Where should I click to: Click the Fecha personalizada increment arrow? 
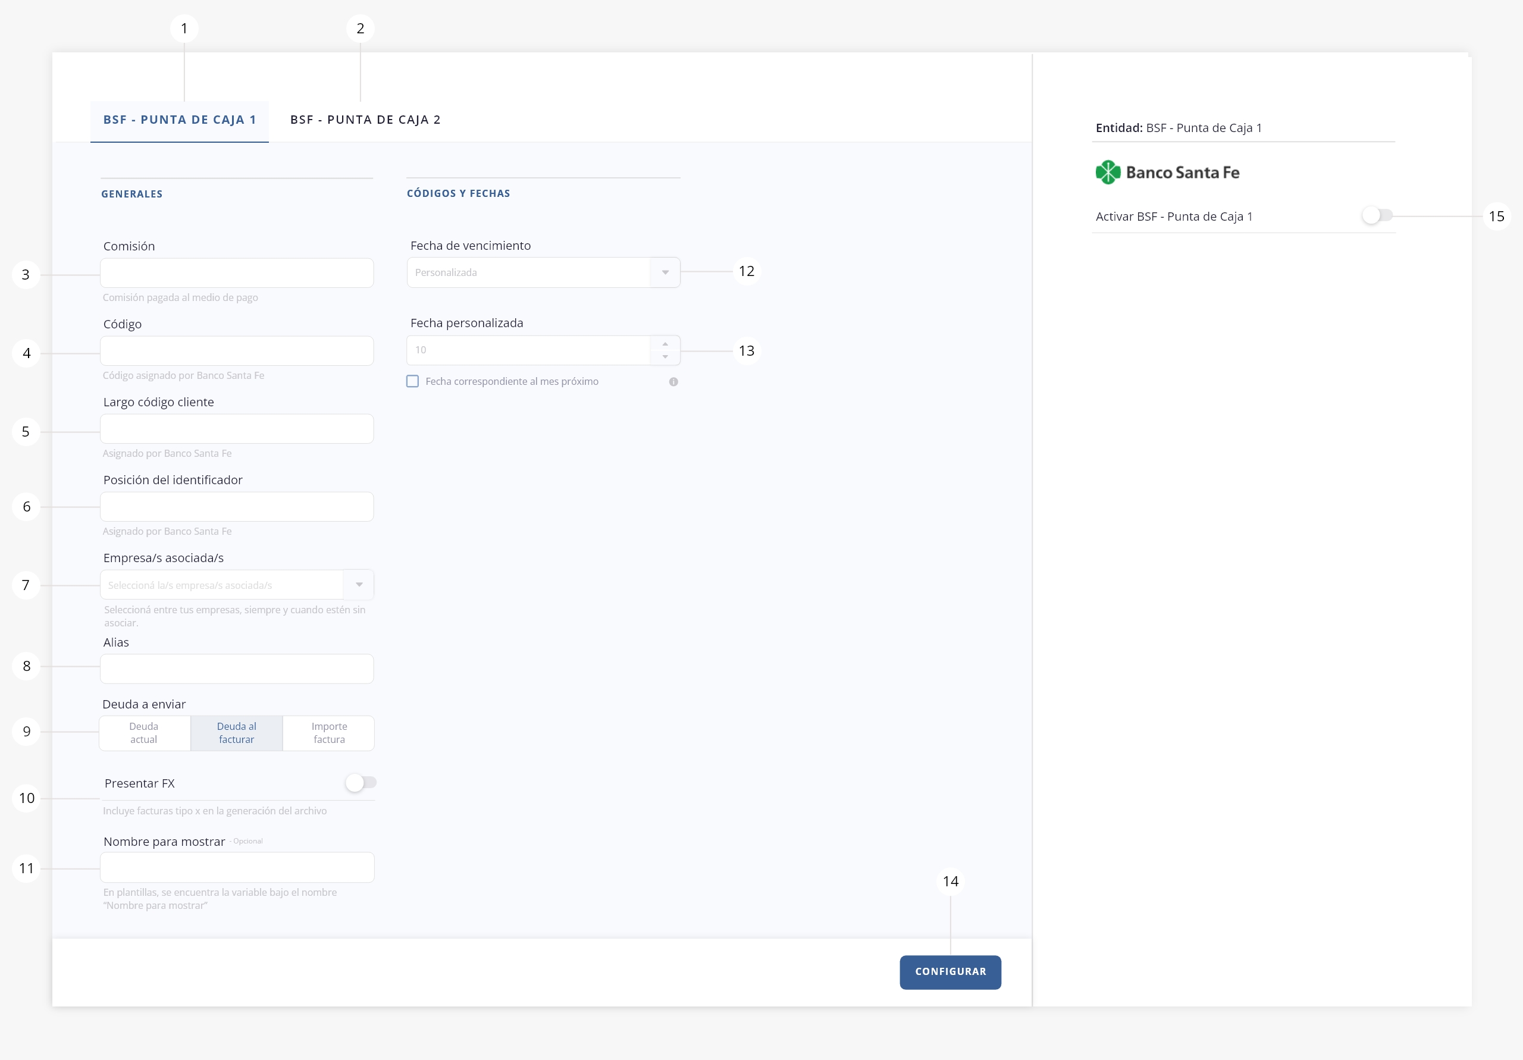tap(665, 344)
